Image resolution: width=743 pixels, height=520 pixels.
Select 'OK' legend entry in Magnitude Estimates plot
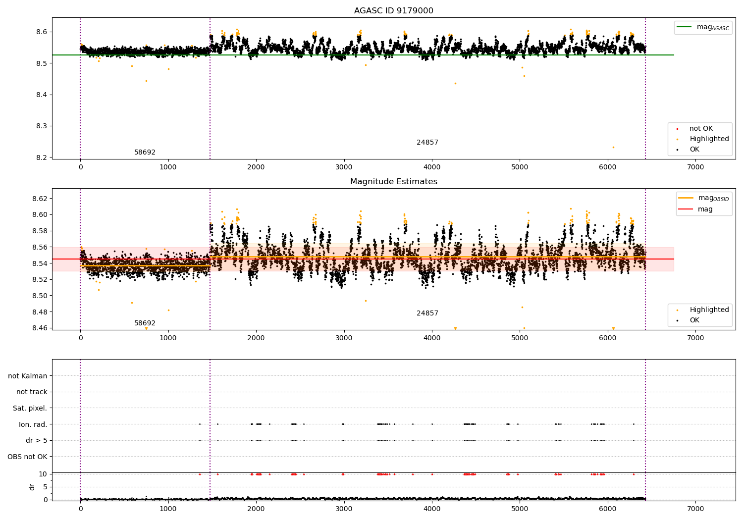pos(694,320)
